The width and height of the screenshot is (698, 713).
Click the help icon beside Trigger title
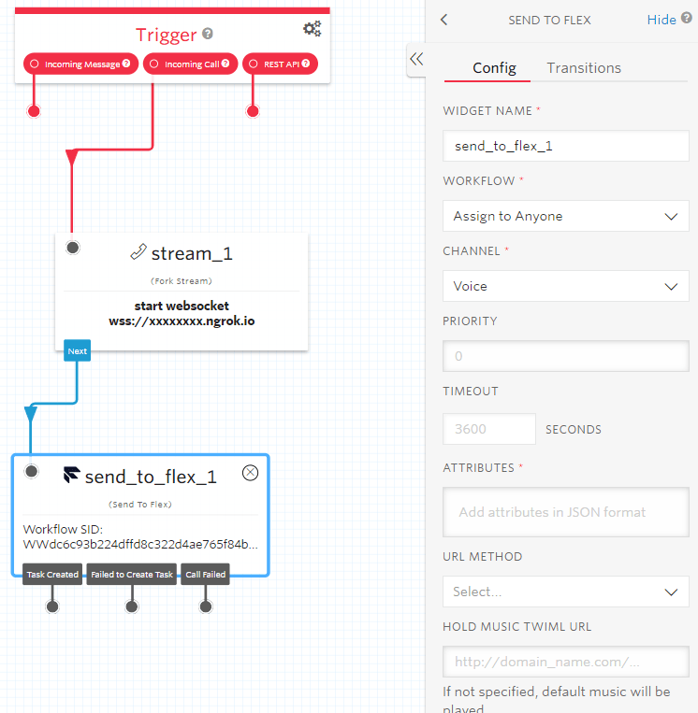[208, 34]
